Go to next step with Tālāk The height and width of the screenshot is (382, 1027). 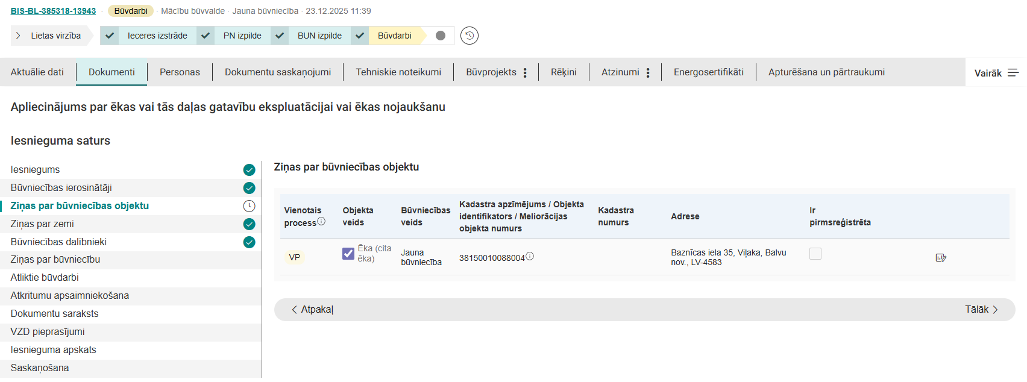pyautogui.click(x=981, y=310)
